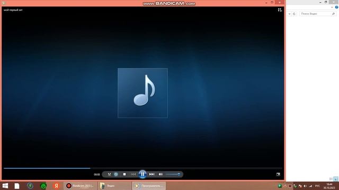Image resolution: width=339 pixels, height=190 pixels.
Task: Switch Explorer to large icons view
Action: point(336,179)
